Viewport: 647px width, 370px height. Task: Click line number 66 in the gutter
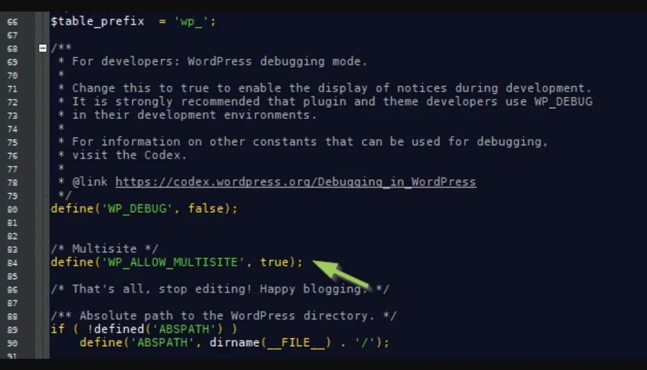pyautogui.click(x=13, y=22)
